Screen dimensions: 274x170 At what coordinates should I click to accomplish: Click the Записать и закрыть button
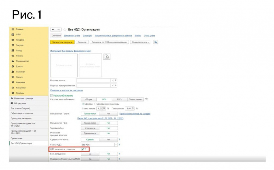pos(62,42)
